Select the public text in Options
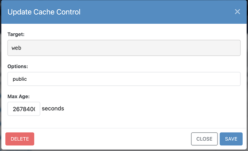Image resolution: width=248 pixels, height=151 pixels. click(20, 79)
